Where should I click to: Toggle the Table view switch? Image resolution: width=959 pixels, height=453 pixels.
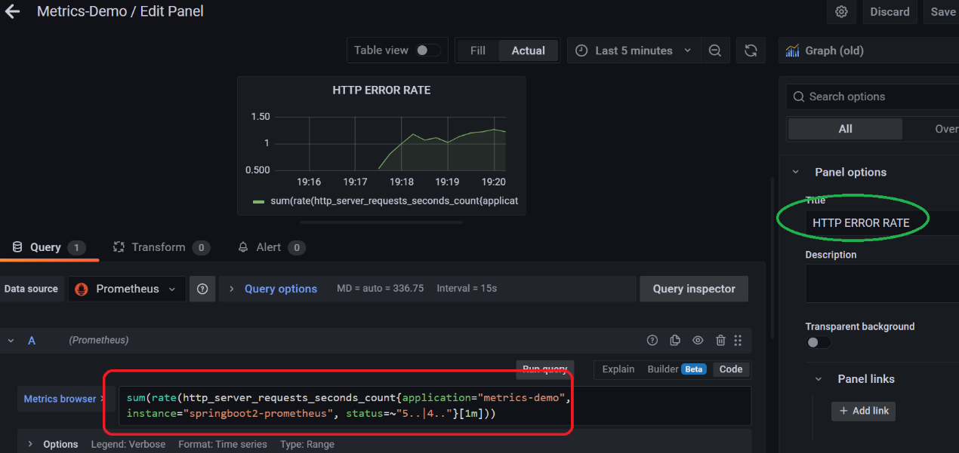427,51
